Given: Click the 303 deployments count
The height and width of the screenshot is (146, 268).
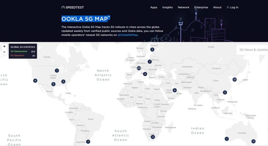Looking at the screenshot, I should [x=33, y=51].
